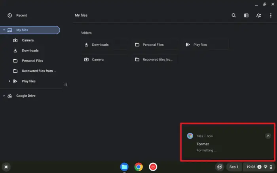Click the Sep 1 date button
Image resolution: width=277 pixels, height=173 pixels.
pyautogui.click(x=234, y=167)
